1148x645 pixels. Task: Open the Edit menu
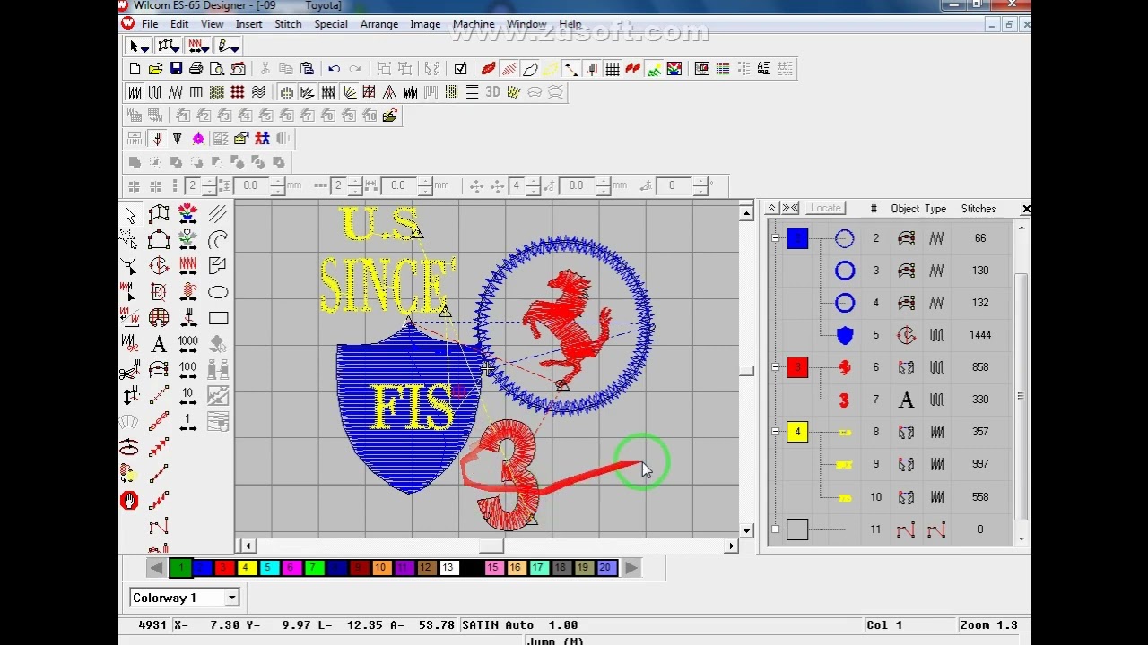point(179,24)
